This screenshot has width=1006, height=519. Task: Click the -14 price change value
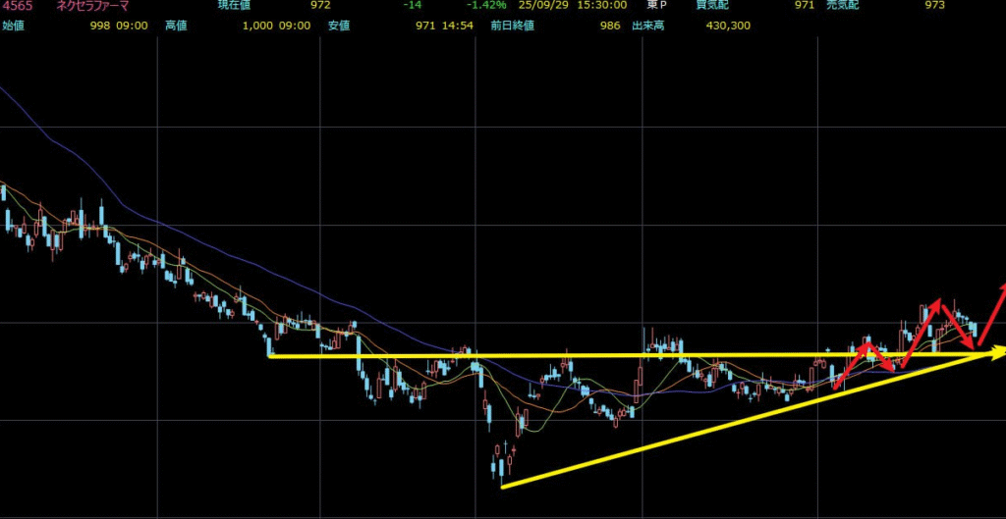click(x=413, y=5)
